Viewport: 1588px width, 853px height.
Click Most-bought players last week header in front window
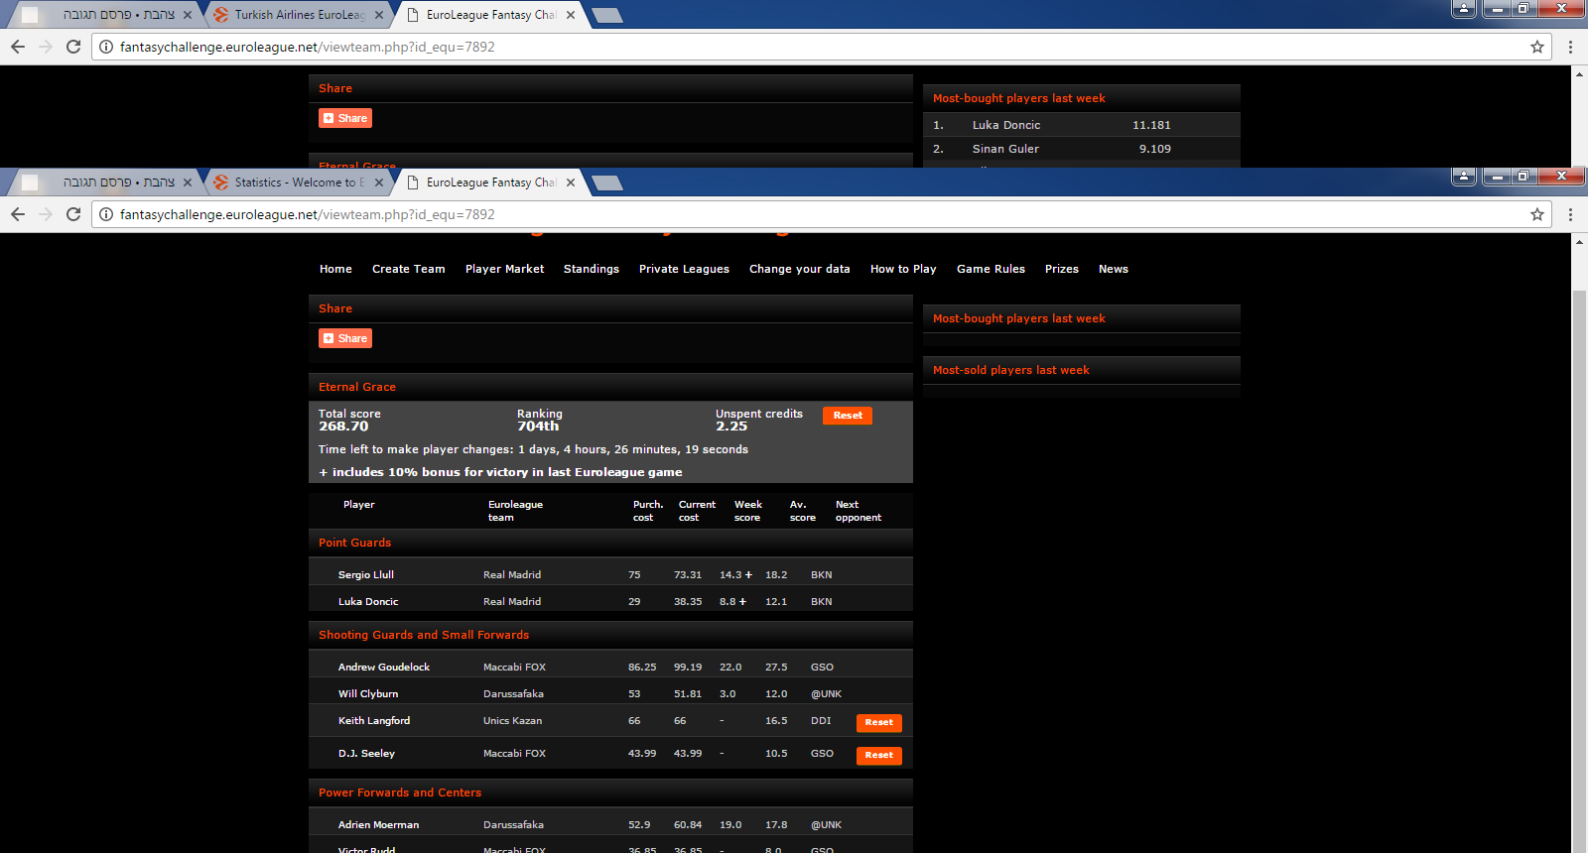point(1019,318)
